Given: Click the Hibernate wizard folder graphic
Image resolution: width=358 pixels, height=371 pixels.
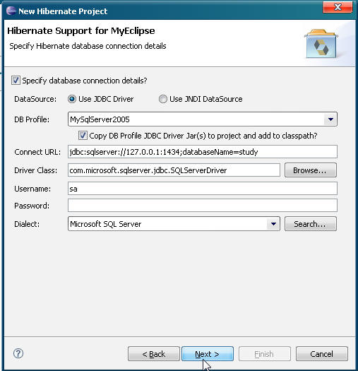Looking at the screenshot, I should [x=321, y=44].
